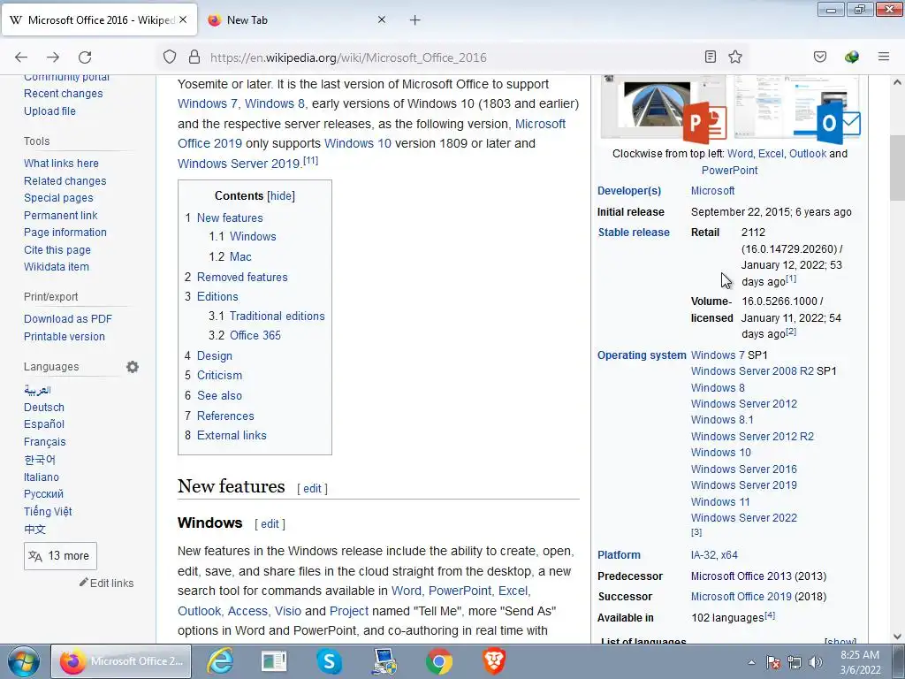The image size is (905, 679).
Task: Open Wikidata item link
Action: pos(56,267)
